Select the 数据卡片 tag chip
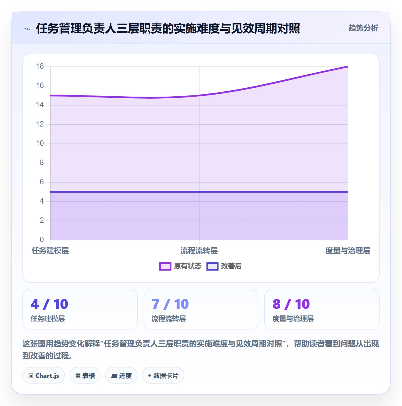 point(163,375)
